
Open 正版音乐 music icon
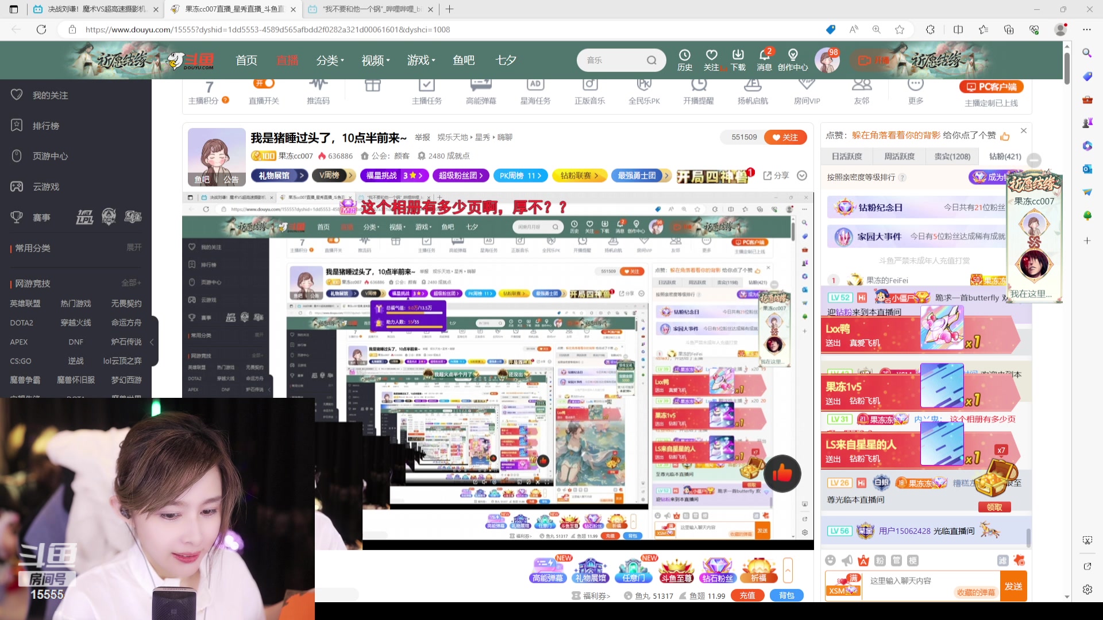[x=590, y=92]
